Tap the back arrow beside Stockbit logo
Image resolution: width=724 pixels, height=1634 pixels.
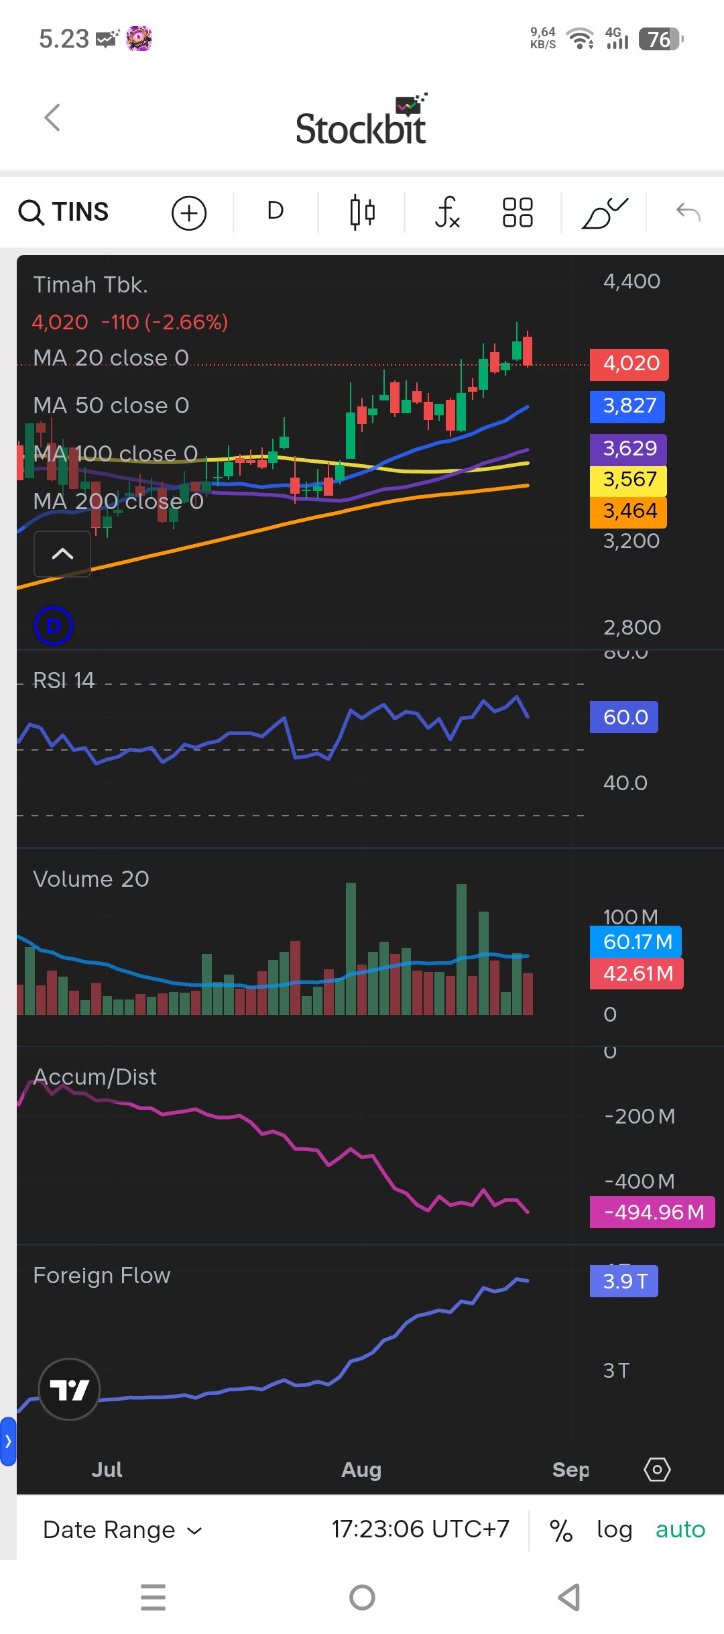click(52, 117)
